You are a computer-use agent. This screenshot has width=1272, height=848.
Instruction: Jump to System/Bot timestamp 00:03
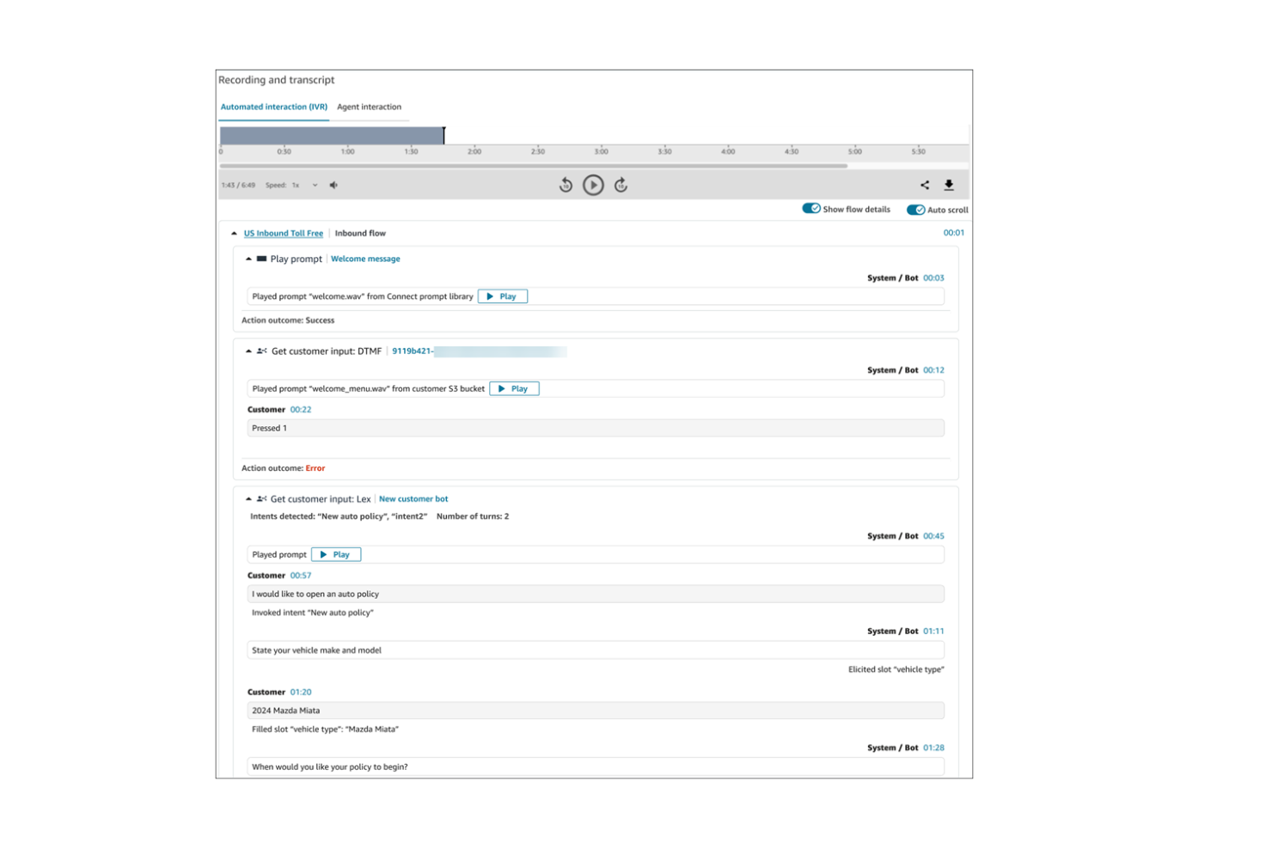pos(933,278)
